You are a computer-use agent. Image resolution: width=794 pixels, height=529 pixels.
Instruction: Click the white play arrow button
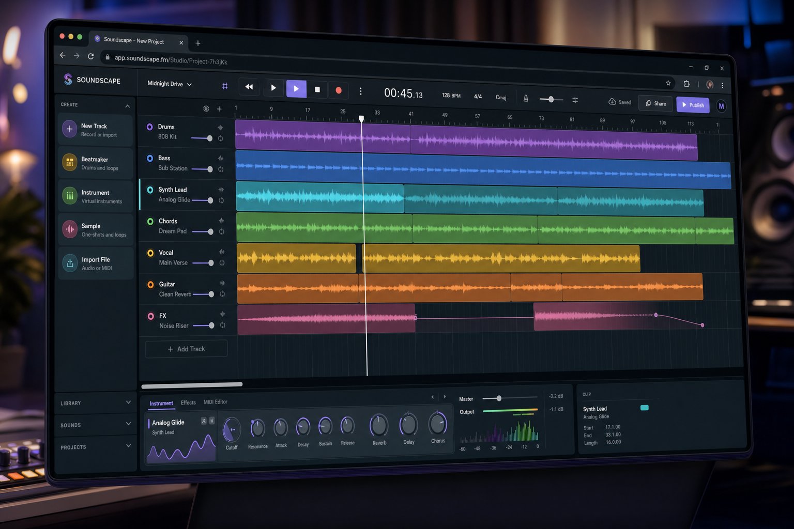coord(273,88)
